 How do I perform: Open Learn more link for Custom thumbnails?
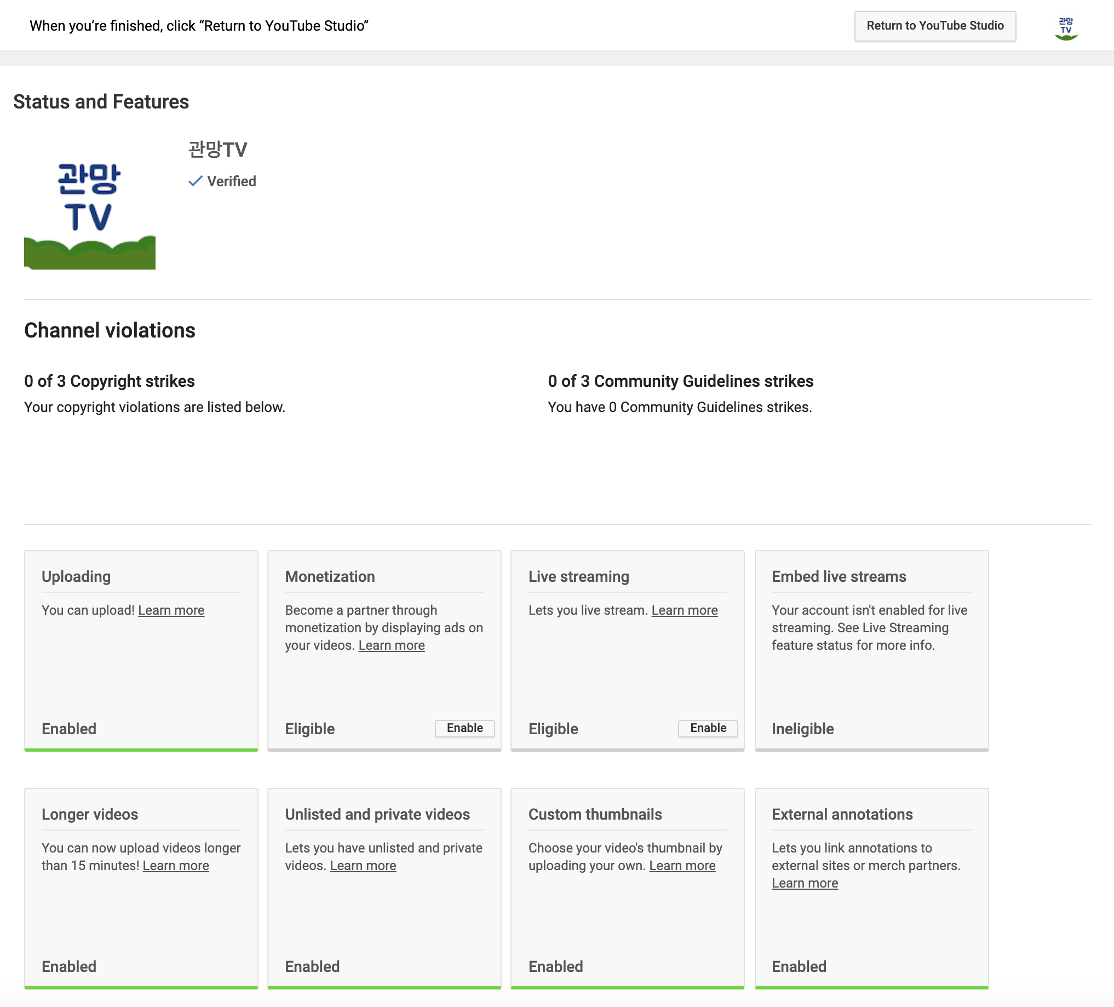pos(682,866)
